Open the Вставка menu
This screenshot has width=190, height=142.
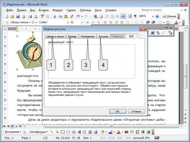pyautogui.click(x=44, y=10)
